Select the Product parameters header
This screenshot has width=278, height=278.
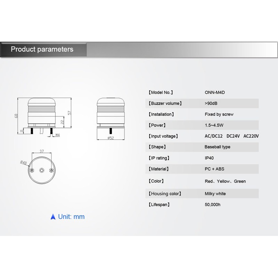click(x=42, y=49)
